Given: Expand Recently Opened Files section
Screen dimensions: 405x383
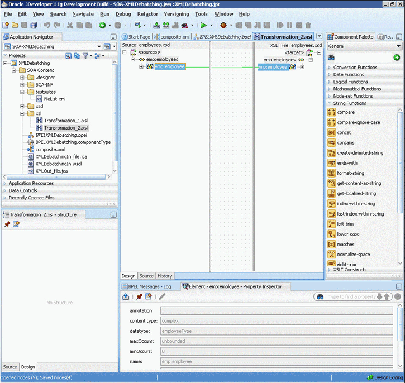Looking at the screenshot, I should (x=4, y=198).
